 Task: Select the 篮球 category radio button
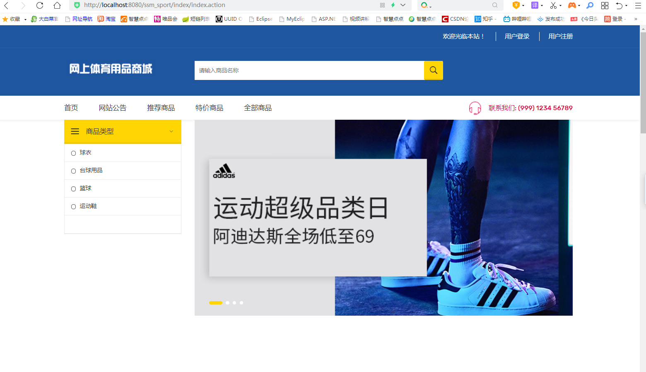coord(73,188)
